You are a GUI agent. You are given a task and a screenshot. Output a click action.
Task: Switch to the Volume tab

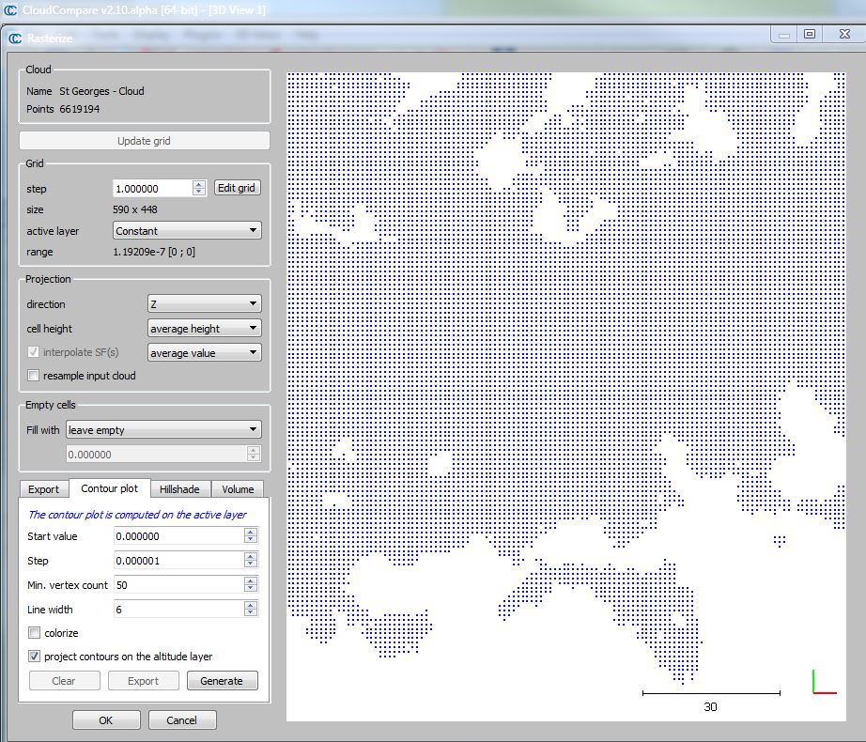click(x=238, y=489)
